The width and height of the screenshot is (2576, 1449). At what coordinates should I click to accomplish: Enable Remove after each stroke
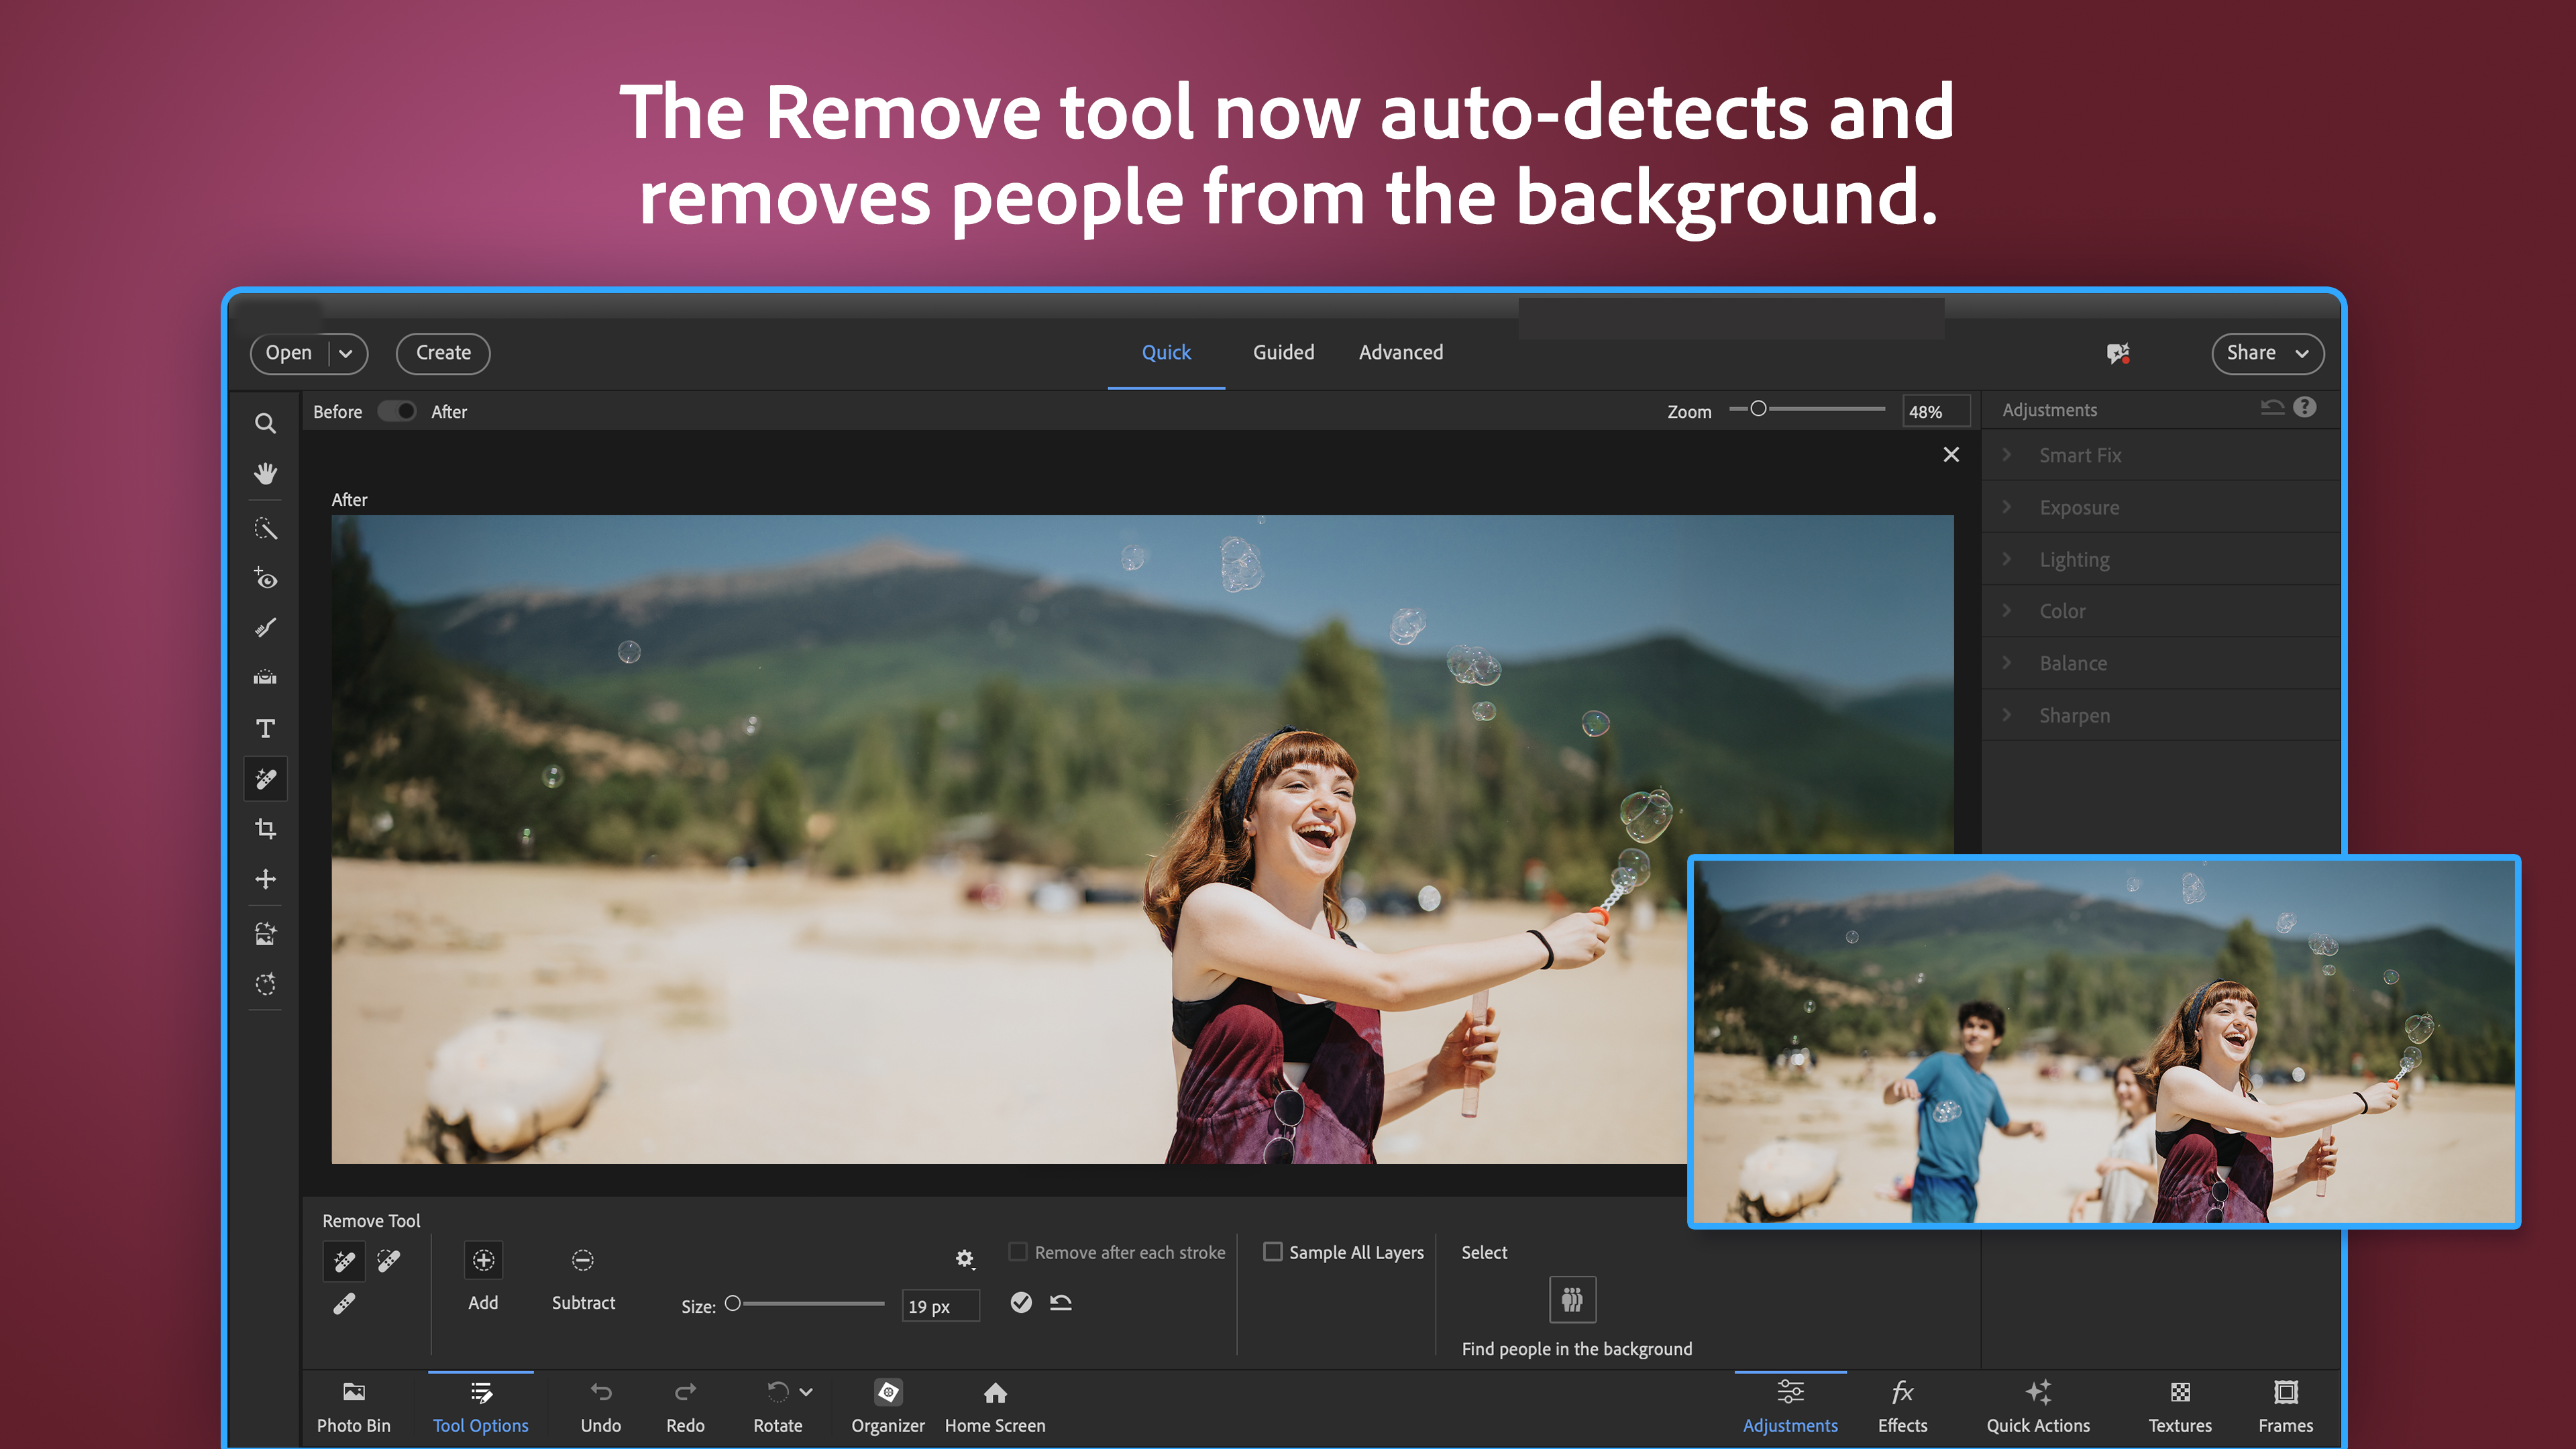tap(1017, 1251)
